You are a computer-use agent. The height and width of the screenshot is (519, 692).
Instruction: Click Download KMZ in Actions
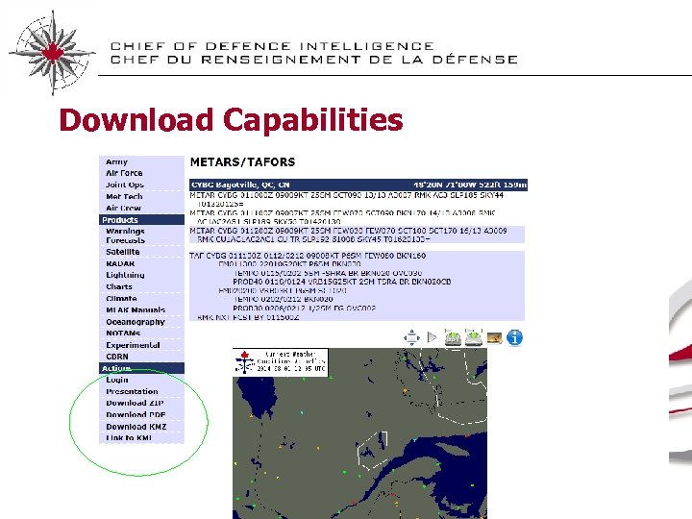[136, 427]
